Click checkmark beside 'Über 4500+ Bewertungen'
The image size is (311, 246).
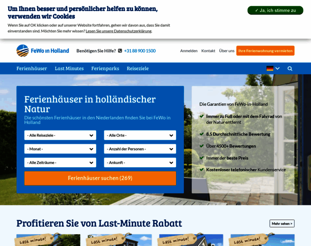pyautogui.click(x=202, y=146)
